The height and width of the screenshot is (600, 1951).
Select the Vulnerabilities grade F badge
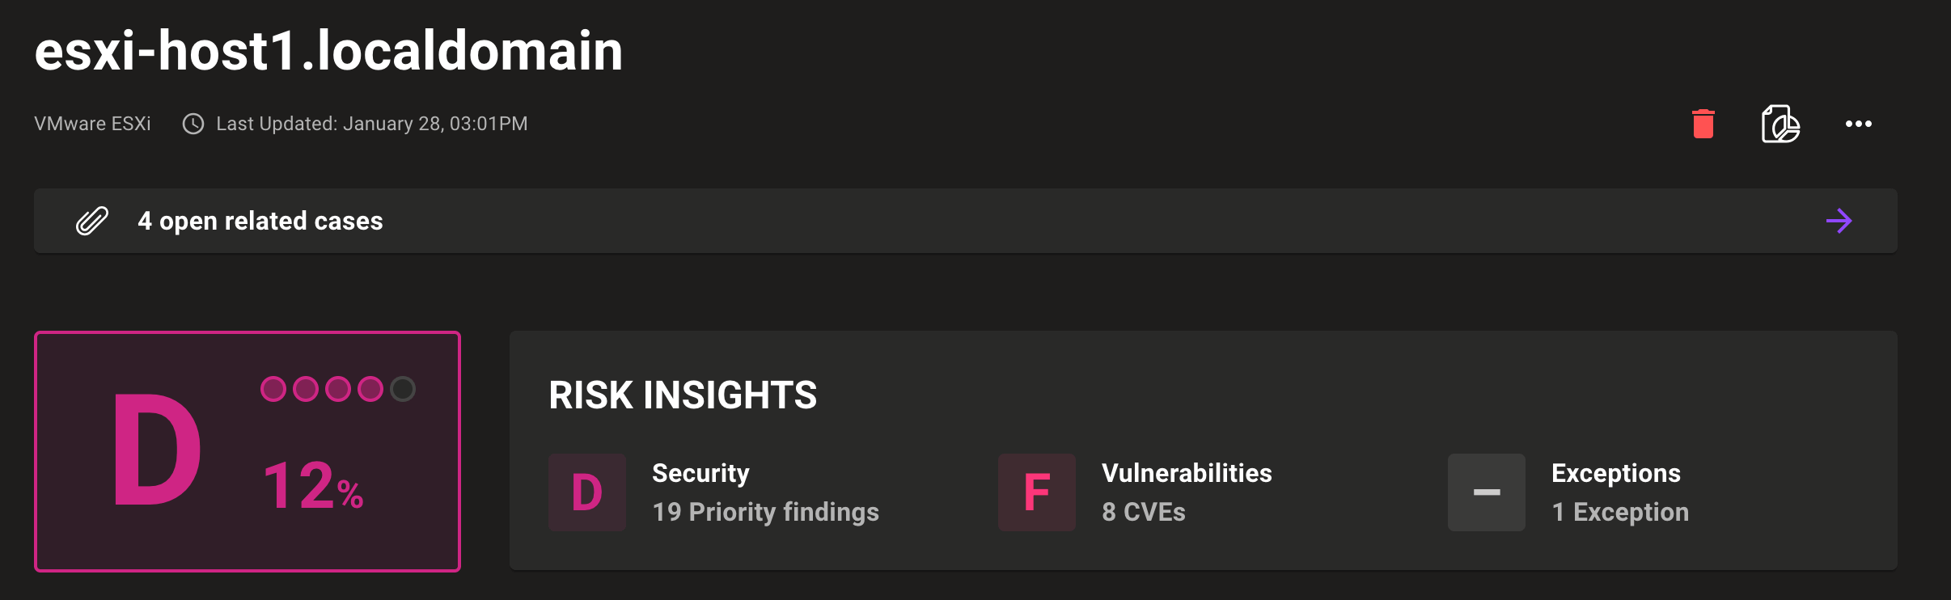click(1036, 492)
